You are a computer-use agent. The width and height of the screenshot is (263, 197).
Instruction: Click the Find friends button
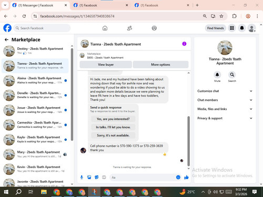[x=216, y=28]
